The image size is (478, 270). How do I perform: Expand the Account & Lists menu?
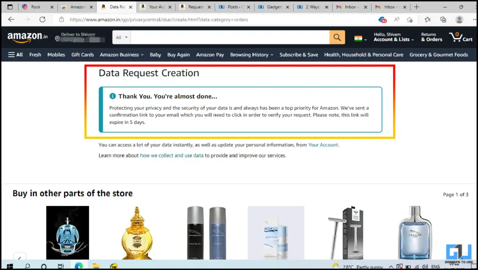(394, 37)
